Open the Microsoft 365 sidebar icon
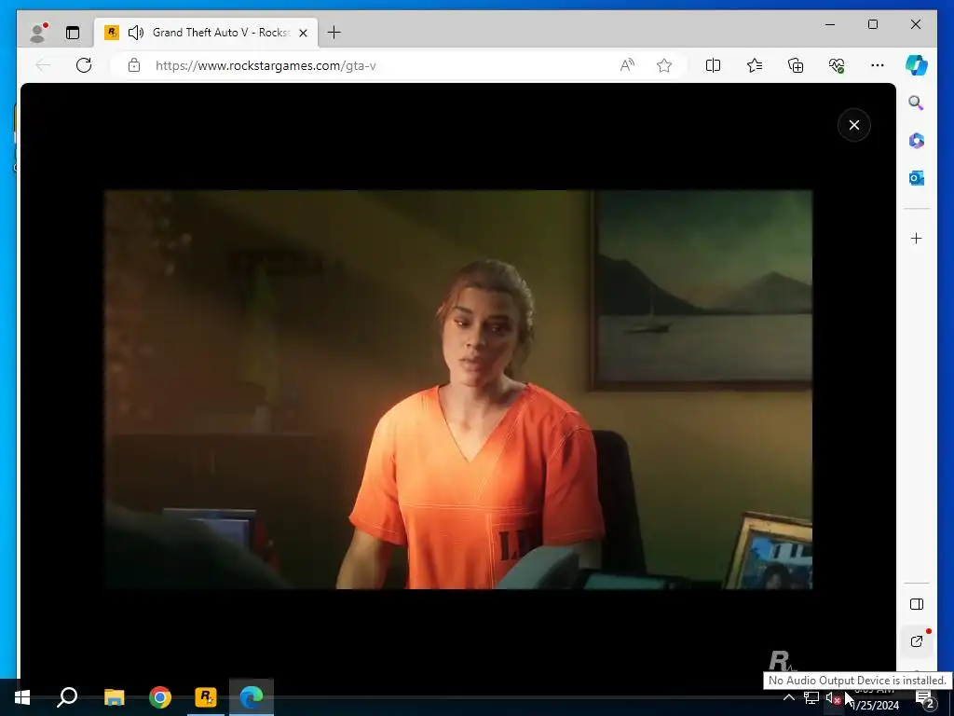 coord(917,141)
